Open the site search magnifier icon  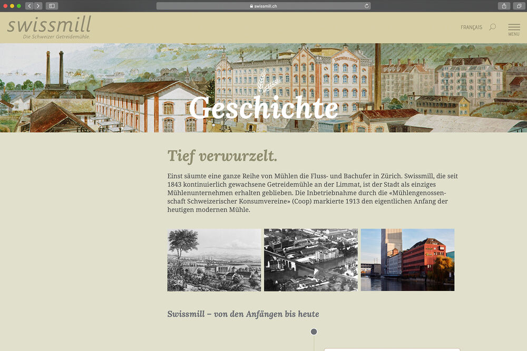[x=492, y=27]
